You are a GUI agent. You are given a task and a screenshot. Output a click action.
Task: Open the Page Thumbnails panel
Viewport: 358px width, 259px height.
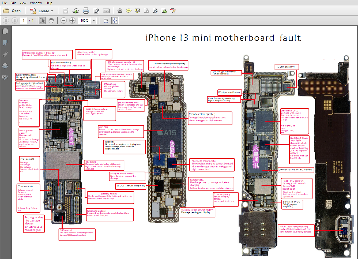(x=5, y=31)
